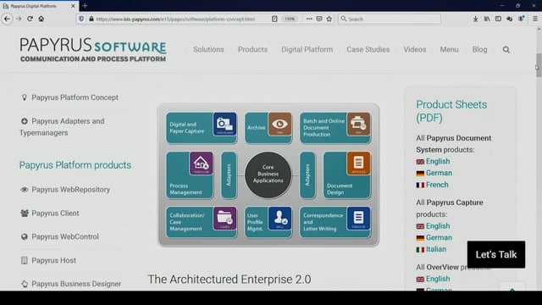Open German PDF for Papyrus Document System
The width and height of the screenshot is (542, 305).
pos(439,173)
